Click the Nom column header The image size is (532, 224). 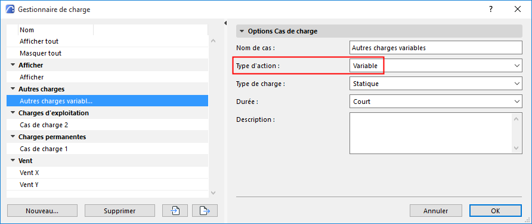coord(55,30)
